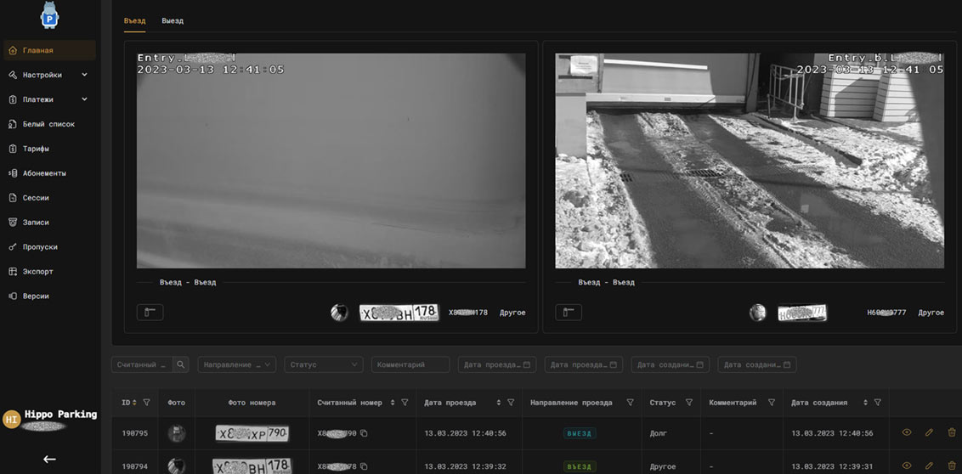Image resolution: width=962 pixels, height=474 pixels.
Task: Copy the recognized plate number in row 190795
Action: click(364, 433)
